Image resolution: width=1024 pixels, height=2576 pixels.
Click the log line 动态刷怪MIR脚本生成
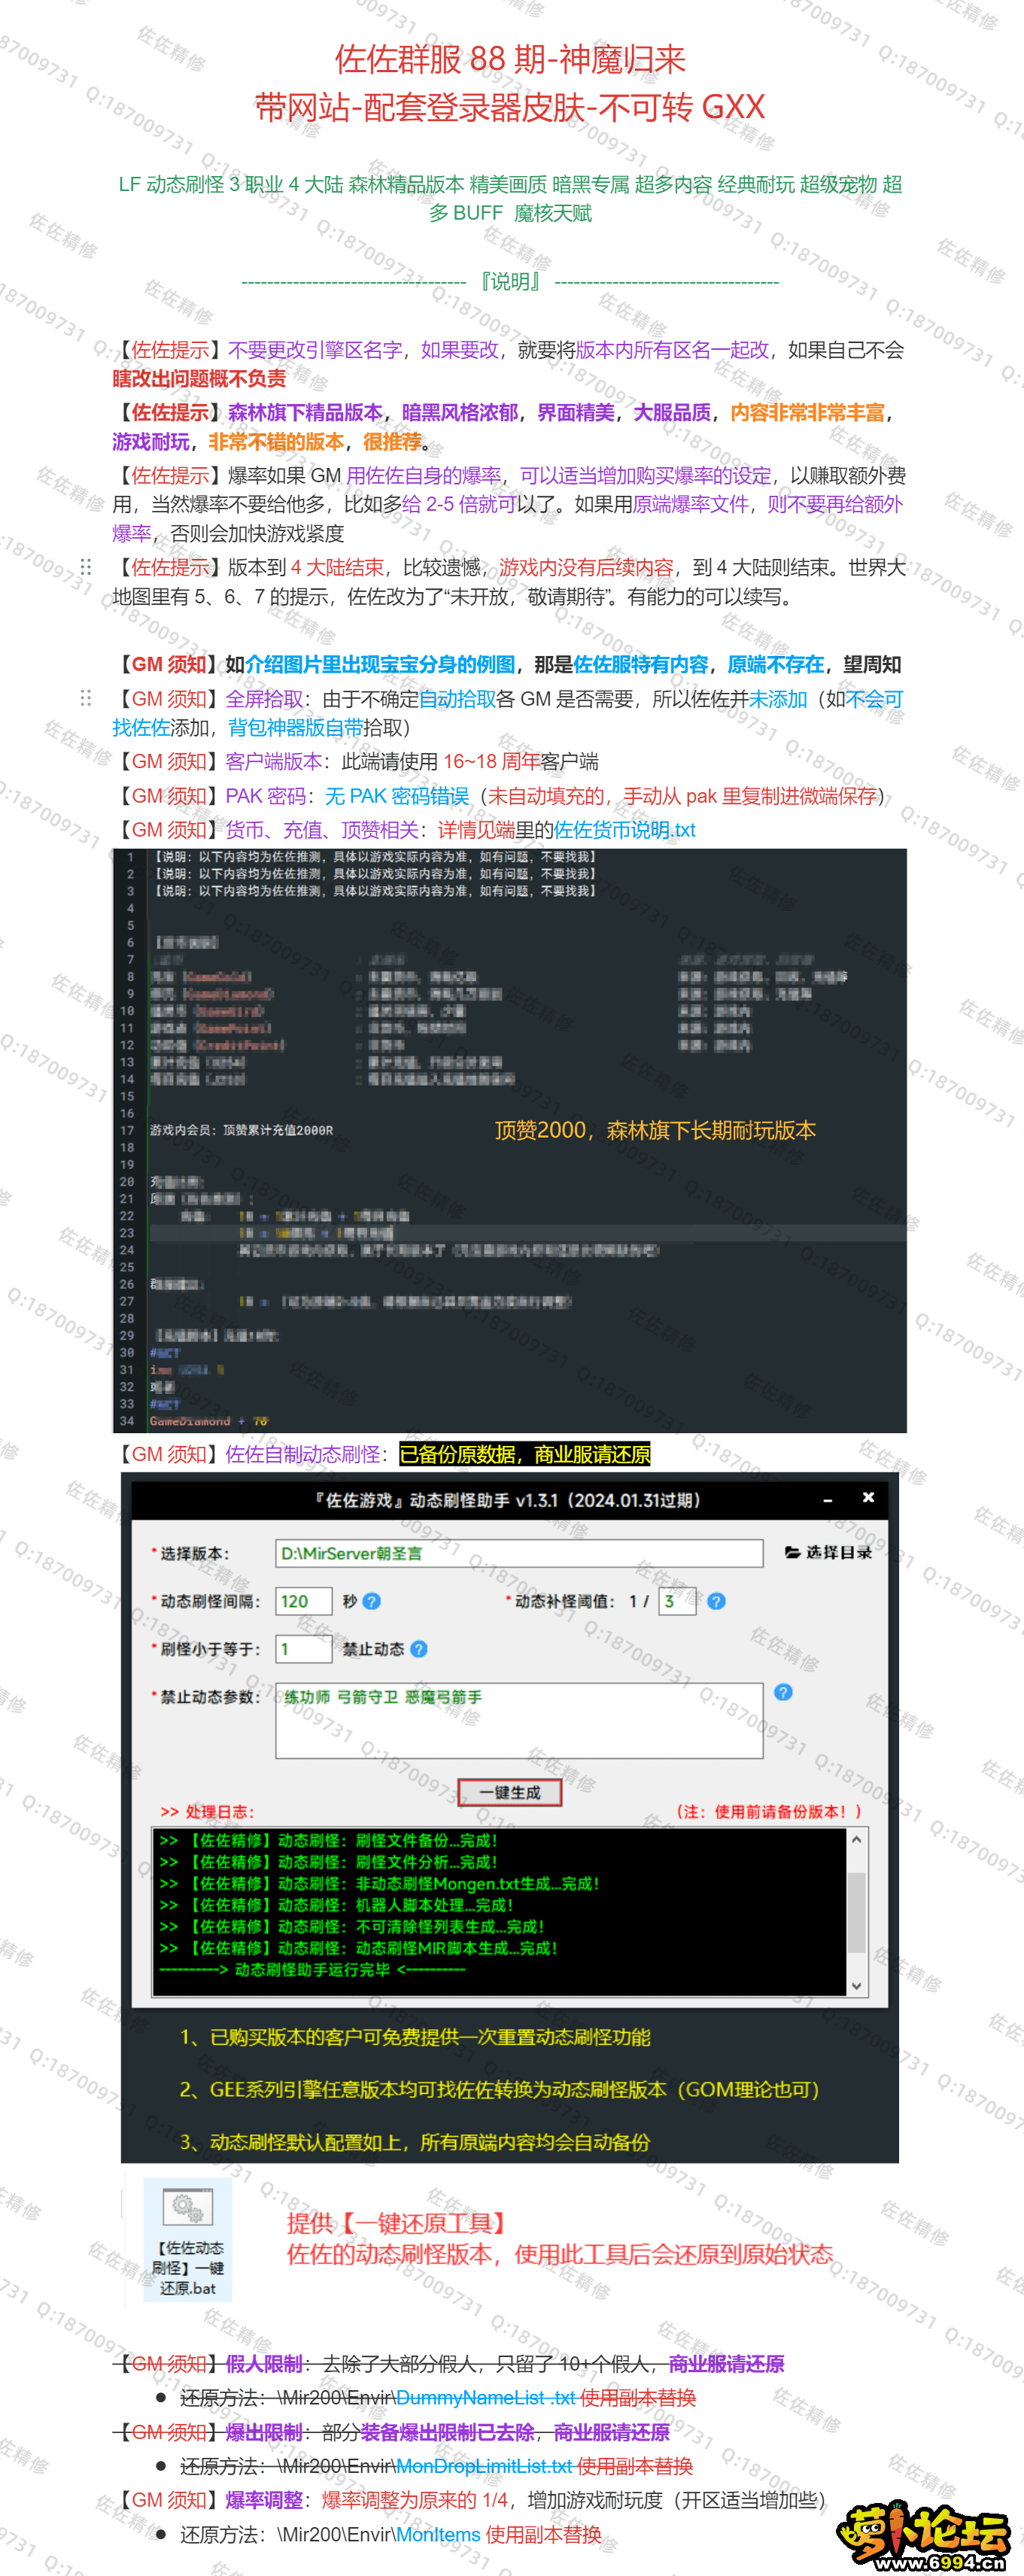click(358, 1948)
